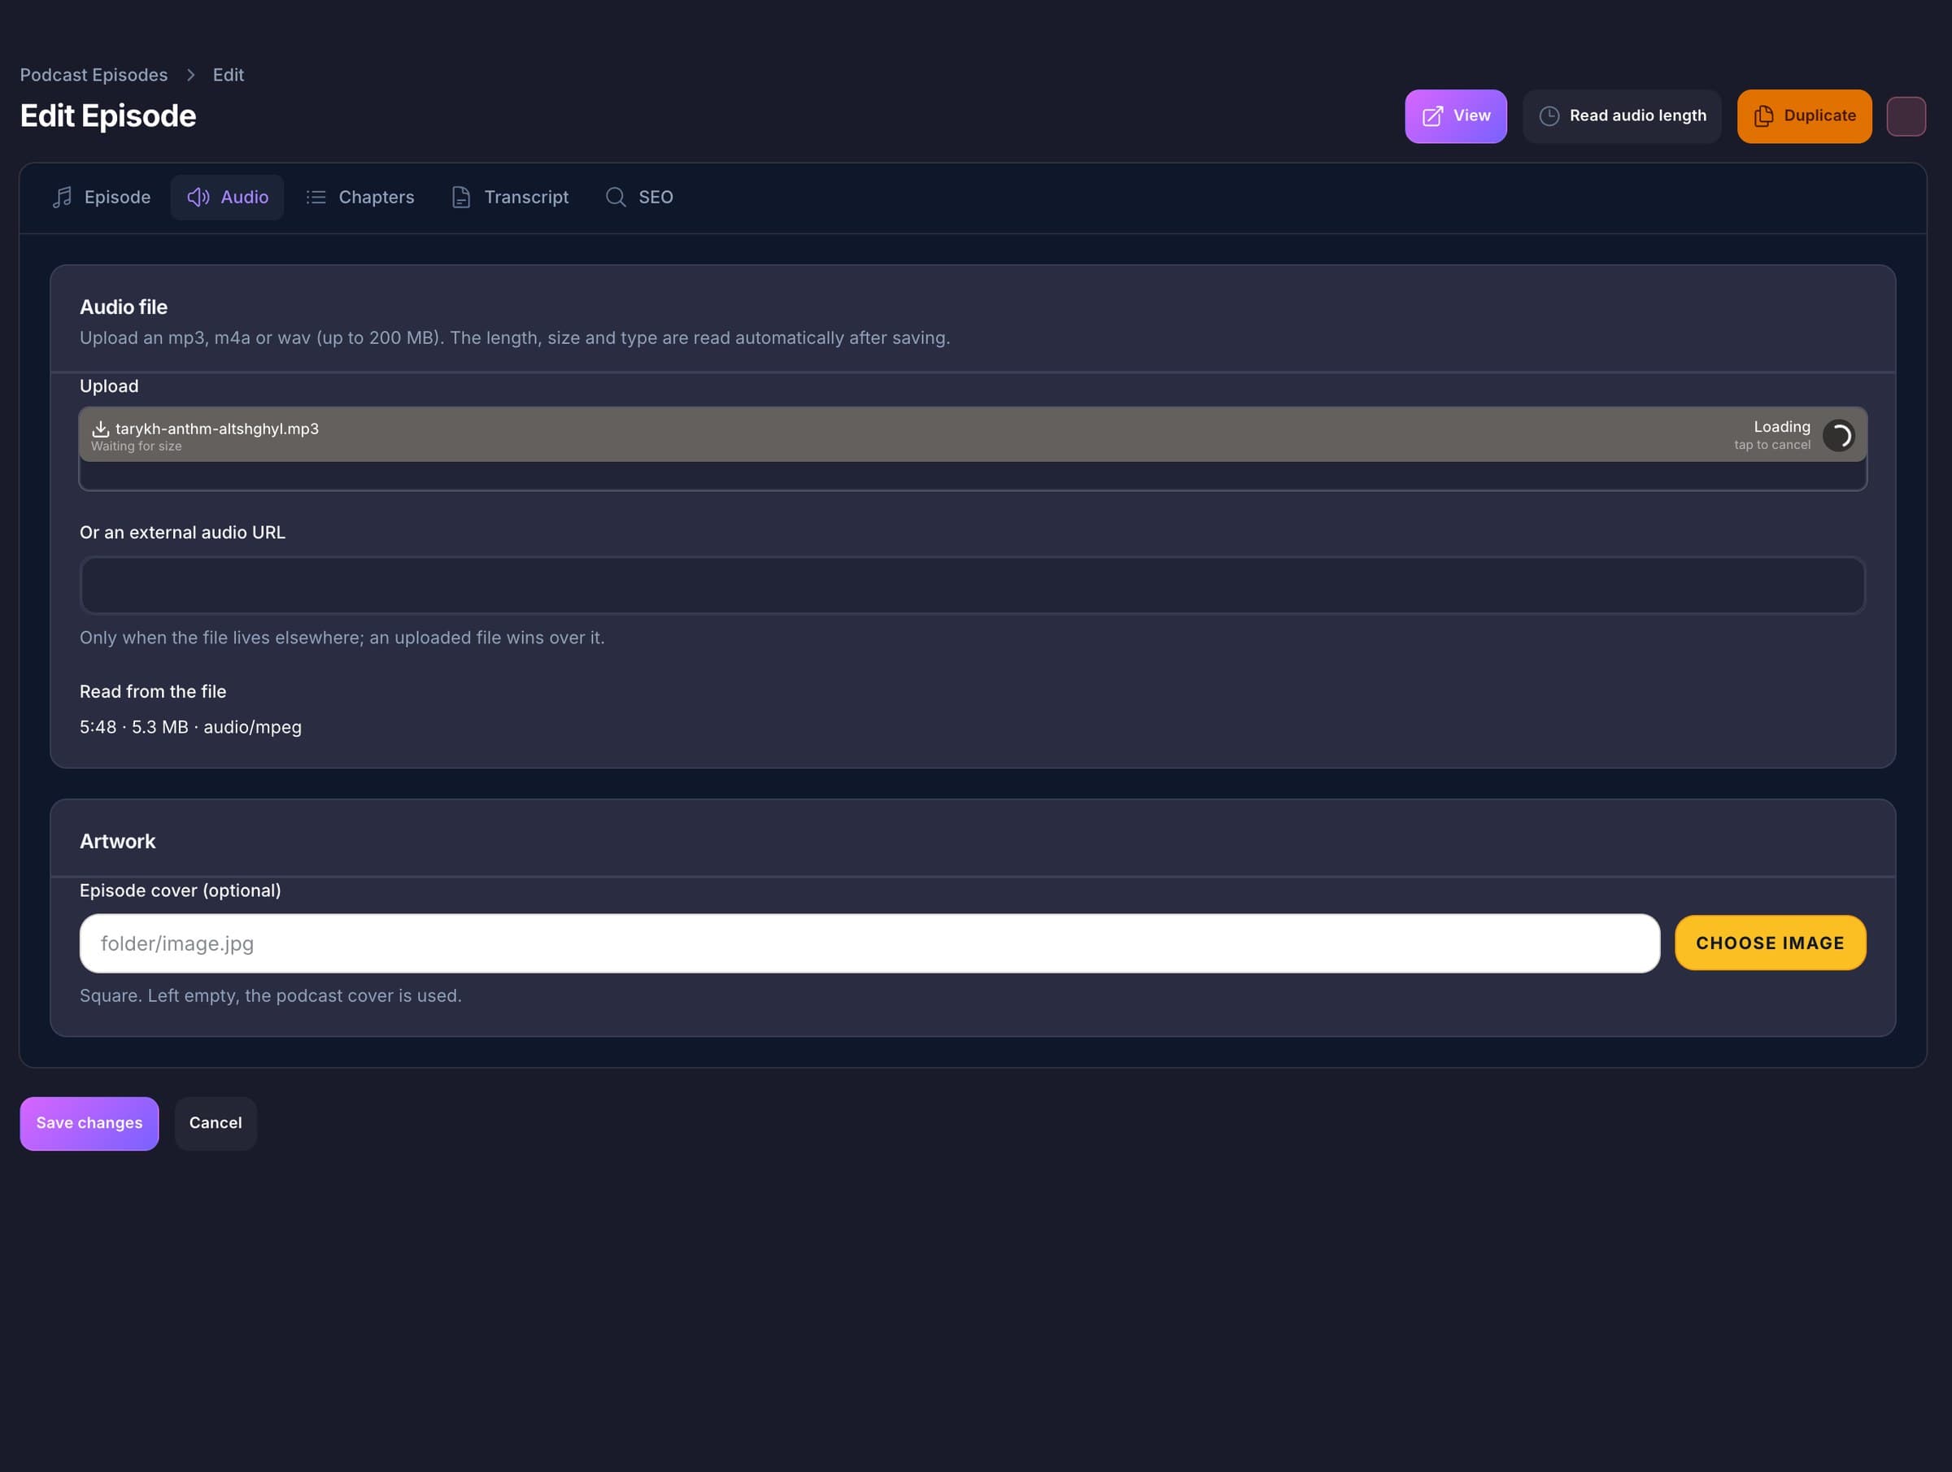Save changes to the episode
This screenshot has width=1952, height=1472.
[x=89, y=1123]
